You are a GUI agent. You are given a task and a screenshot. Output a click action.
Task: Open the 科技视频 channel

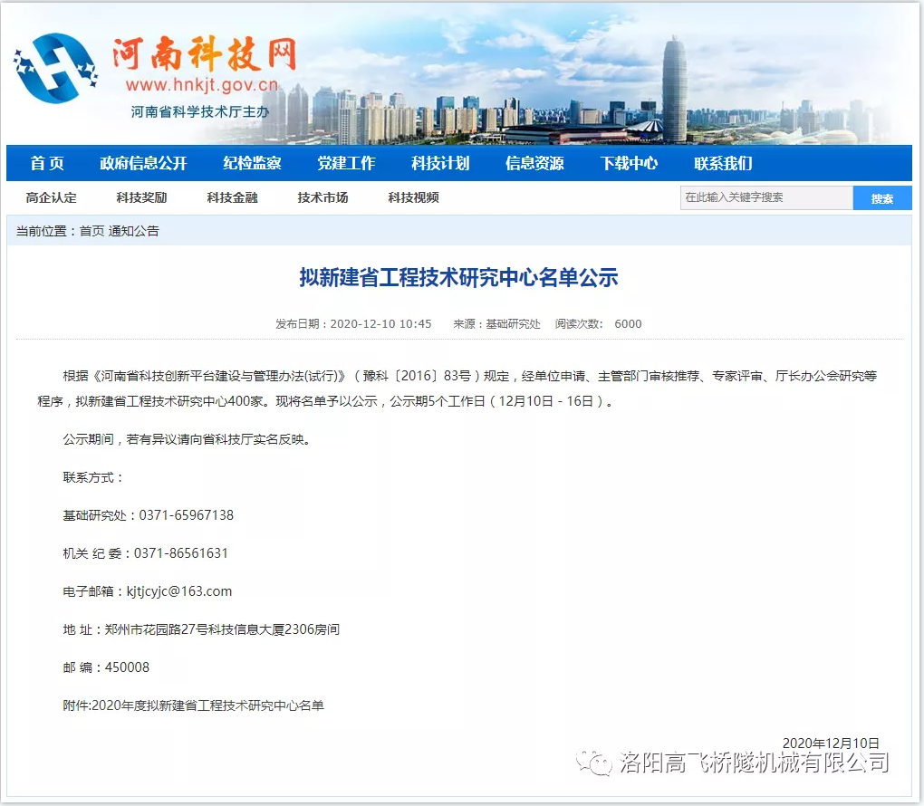pos(414,197)
